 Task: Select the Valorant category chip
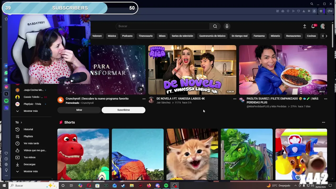[97, 36]
